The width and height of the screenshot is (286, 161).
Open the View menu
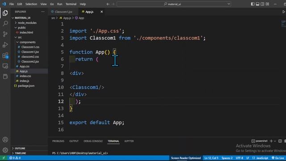coord(43,4)
